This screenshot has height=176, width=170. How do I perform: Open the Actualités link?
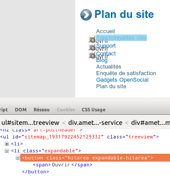click(x=108, y=67)
